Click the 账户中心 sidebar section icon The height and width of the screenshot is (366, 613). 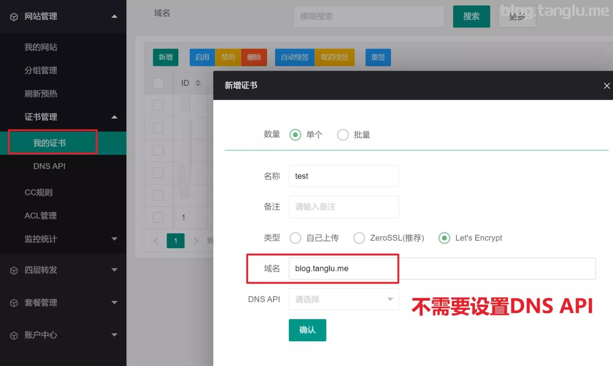[x=14, y=335]
